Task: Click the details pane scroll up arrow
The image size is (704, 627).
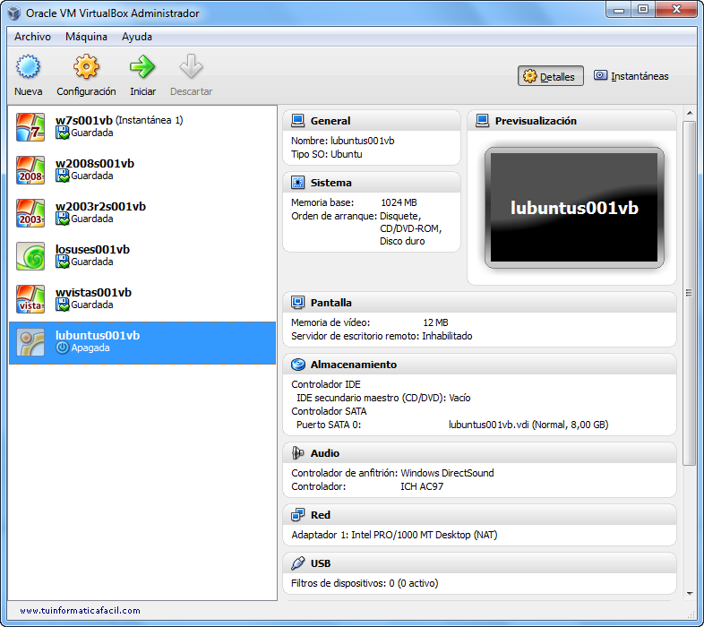Action: point(690,113)
